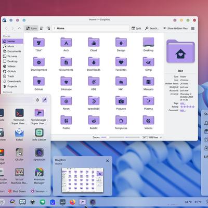Open the Arch folder
The height and width of the screenshot is (208, 208).
point(66,44)
